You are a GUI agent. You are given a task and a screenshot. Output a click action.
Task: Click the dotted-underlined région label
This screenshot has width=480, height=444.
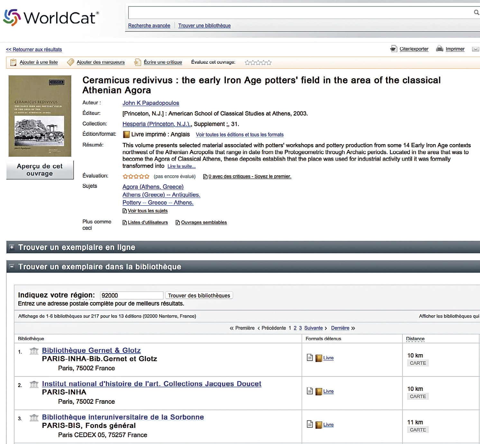[x=82, y=295]
